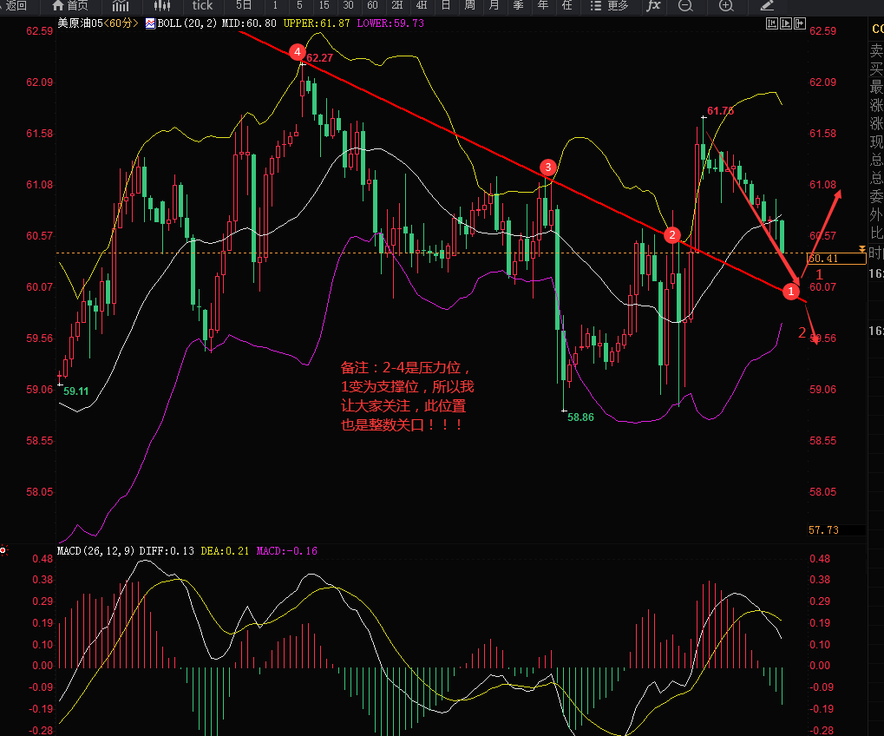Select the 4H period tab

pyautogui.click(x=422, y=5)
